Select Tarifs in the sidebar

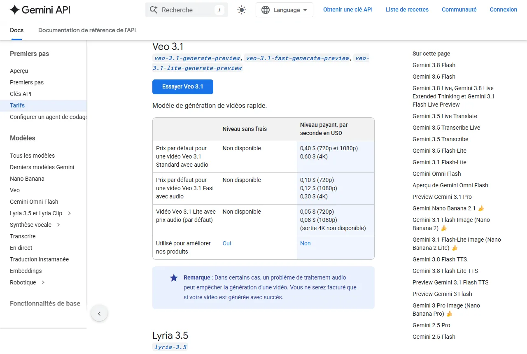tap(43, 105)
